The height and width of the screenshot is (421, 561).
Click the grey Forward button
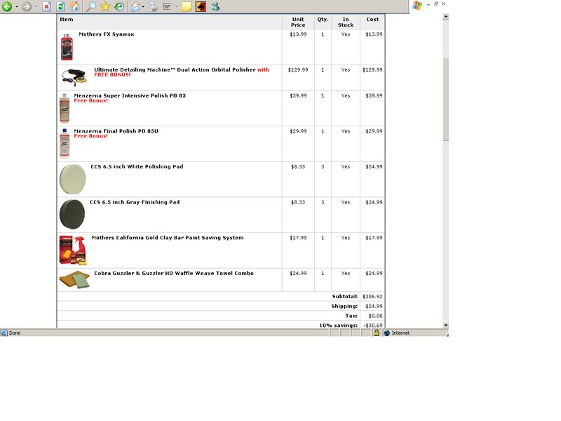tap(27, 6)
